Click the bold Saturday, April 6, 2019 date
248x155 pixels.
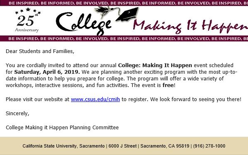coord(47,72)
